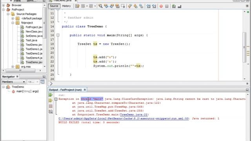Screen dimensions: 251x141
Task: Shift Line Left toolbar icon
Action: pyautogui.click(x=148, y=6)
